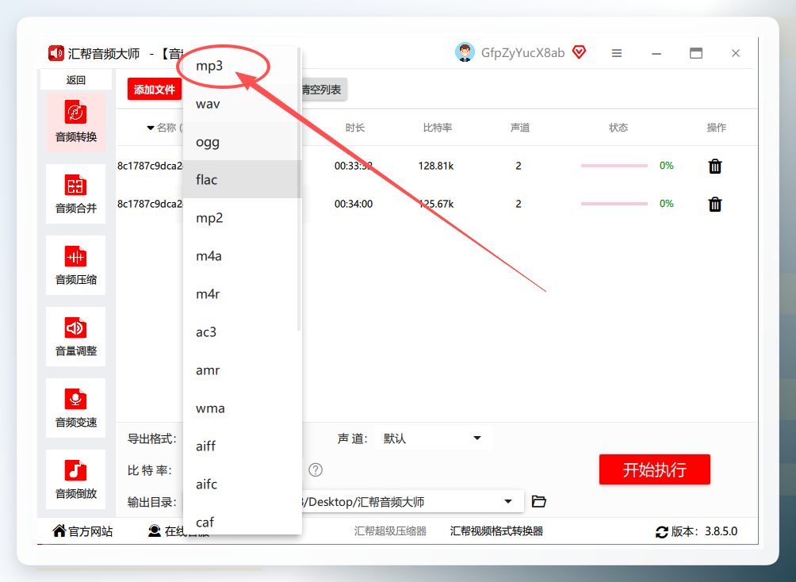Click the user avatar icon

(465, 52)
